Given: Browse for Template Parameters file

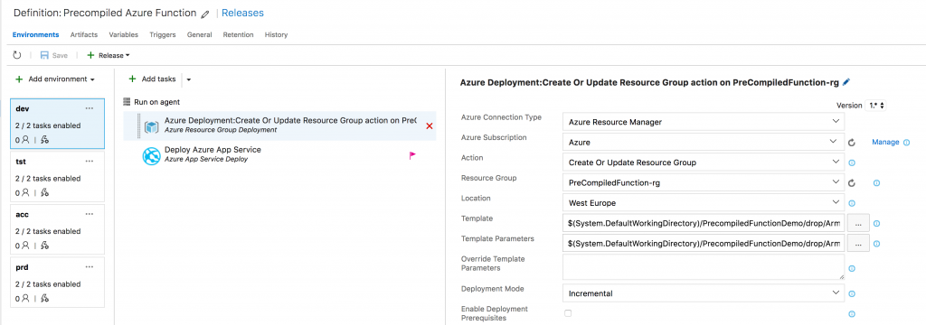Looking at the screenshot, I should (858, 244).
